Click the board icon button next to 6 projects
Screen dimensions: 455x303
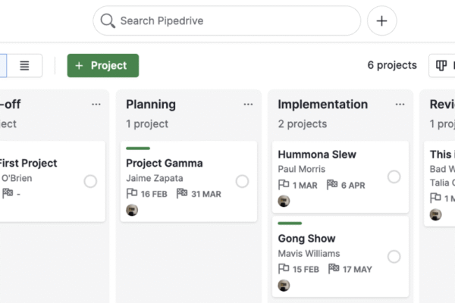pyautogui.click(x=441, y=66)
